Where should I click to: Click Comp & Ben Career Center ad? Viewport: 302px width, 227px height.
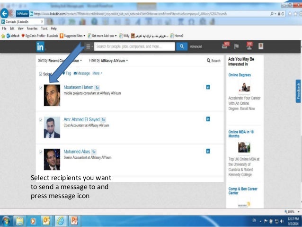243,191
